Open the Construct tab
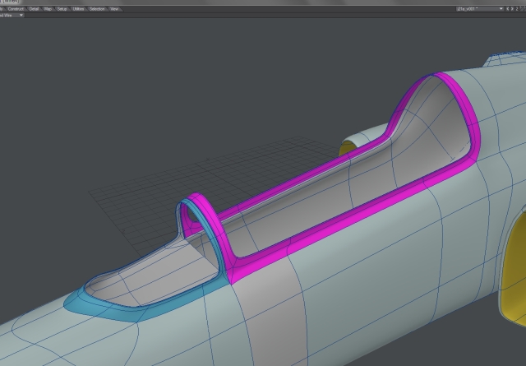The height and width of the screenshot is (366, 526). pos(16,9)
